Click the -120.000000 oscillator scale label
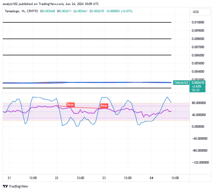 click(x=200, y=162)
